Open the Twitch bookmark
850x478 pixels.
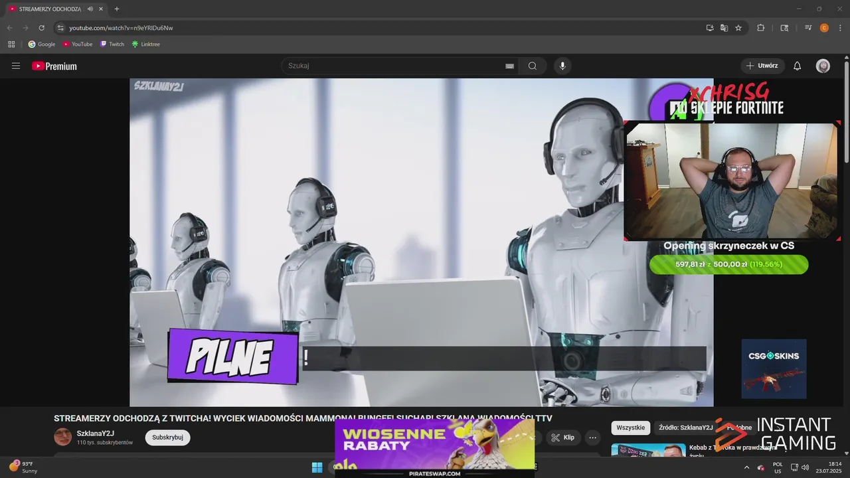click(x=112, y=44)
